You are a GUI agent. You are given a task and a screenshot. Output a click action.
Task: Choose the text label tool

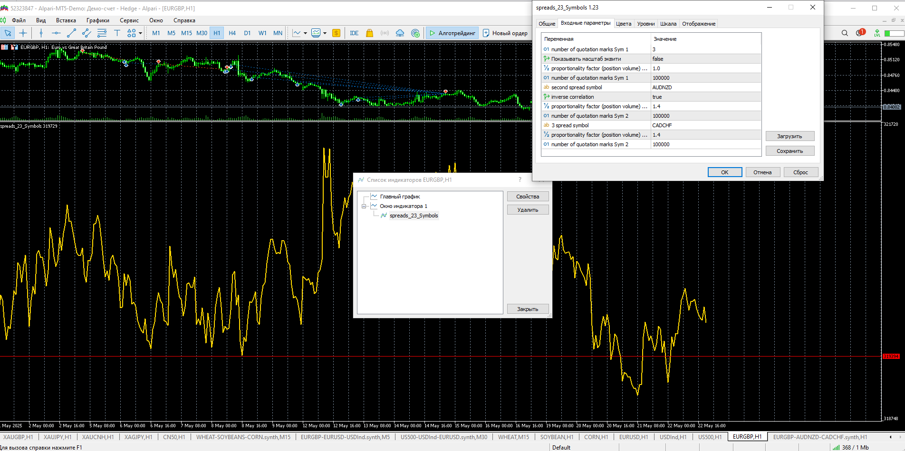pos(117,33)
